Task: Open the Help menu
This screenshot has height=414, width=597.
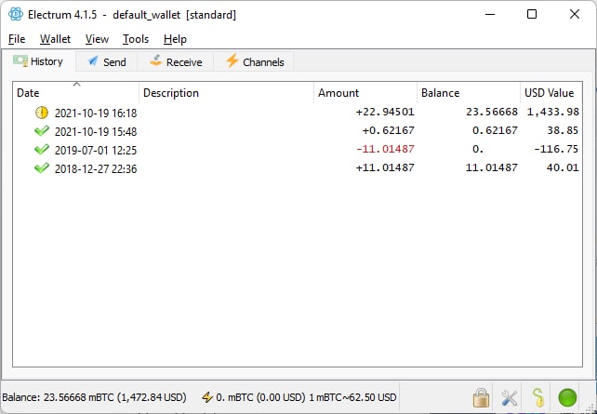Action: 175,39
